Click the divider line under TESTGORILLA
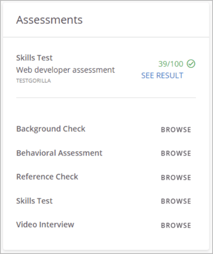213x254 pixels. [x=106, y=97]
